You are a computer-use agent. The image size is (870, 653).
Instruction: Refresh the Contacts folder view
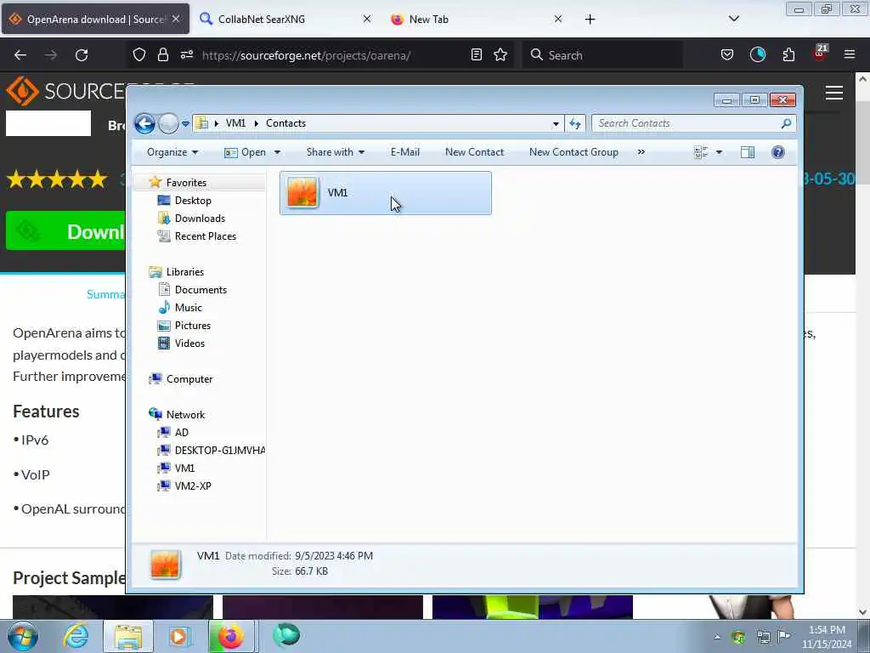pyautogui.click(x=575, y=124)
